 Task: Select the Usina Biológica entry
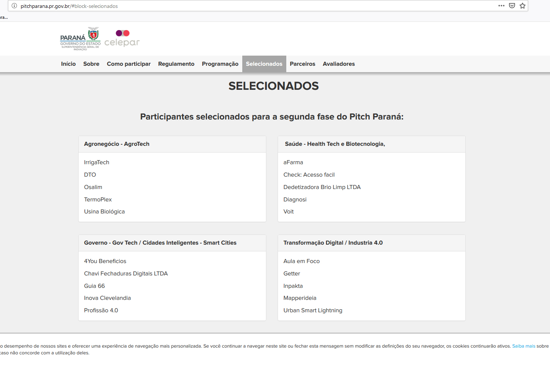[104, 212]
